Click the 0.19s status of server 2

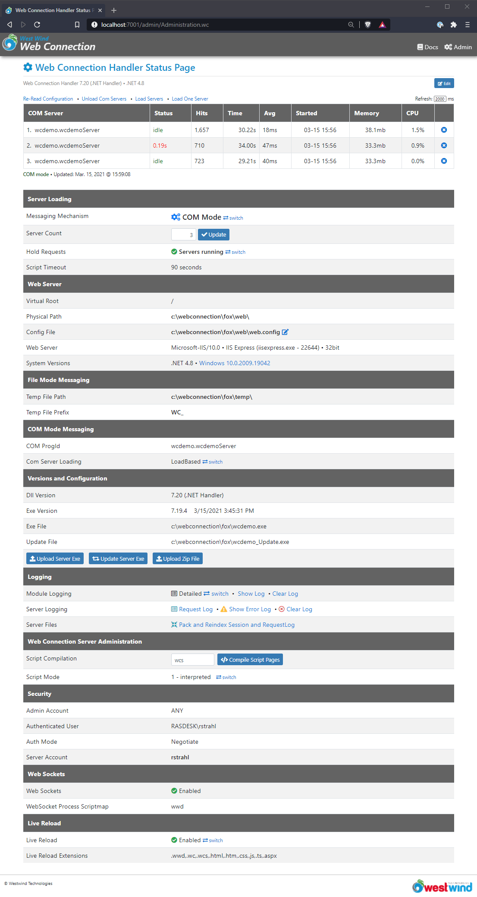click(160, 145)
